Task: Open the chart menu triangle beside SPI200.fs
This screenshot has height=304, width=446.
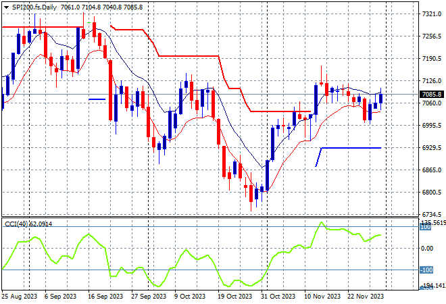Action: [x=6, y=7]
